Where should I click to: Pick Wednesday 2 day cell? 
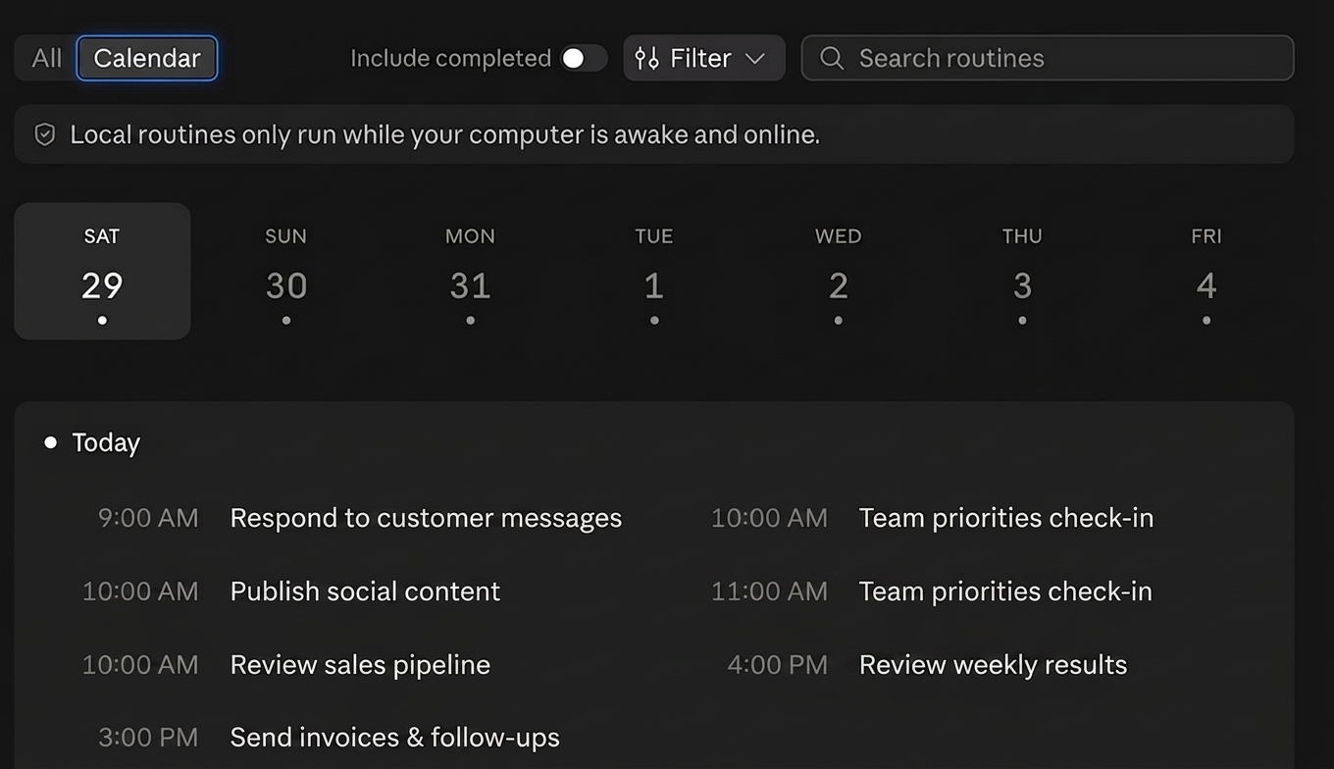coord(838,271)
